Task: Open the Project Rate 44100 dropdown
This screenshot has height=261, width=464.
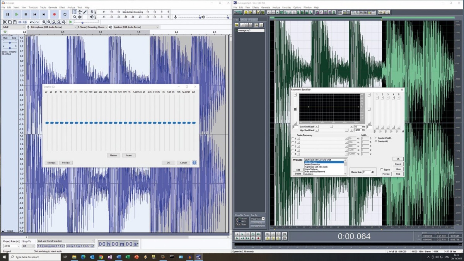Action: click(x=11, y=246)
